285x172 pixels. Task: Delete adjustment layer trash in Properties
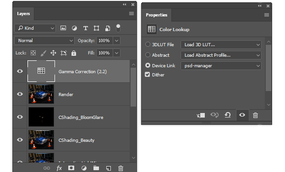click(x=255, y=115)
